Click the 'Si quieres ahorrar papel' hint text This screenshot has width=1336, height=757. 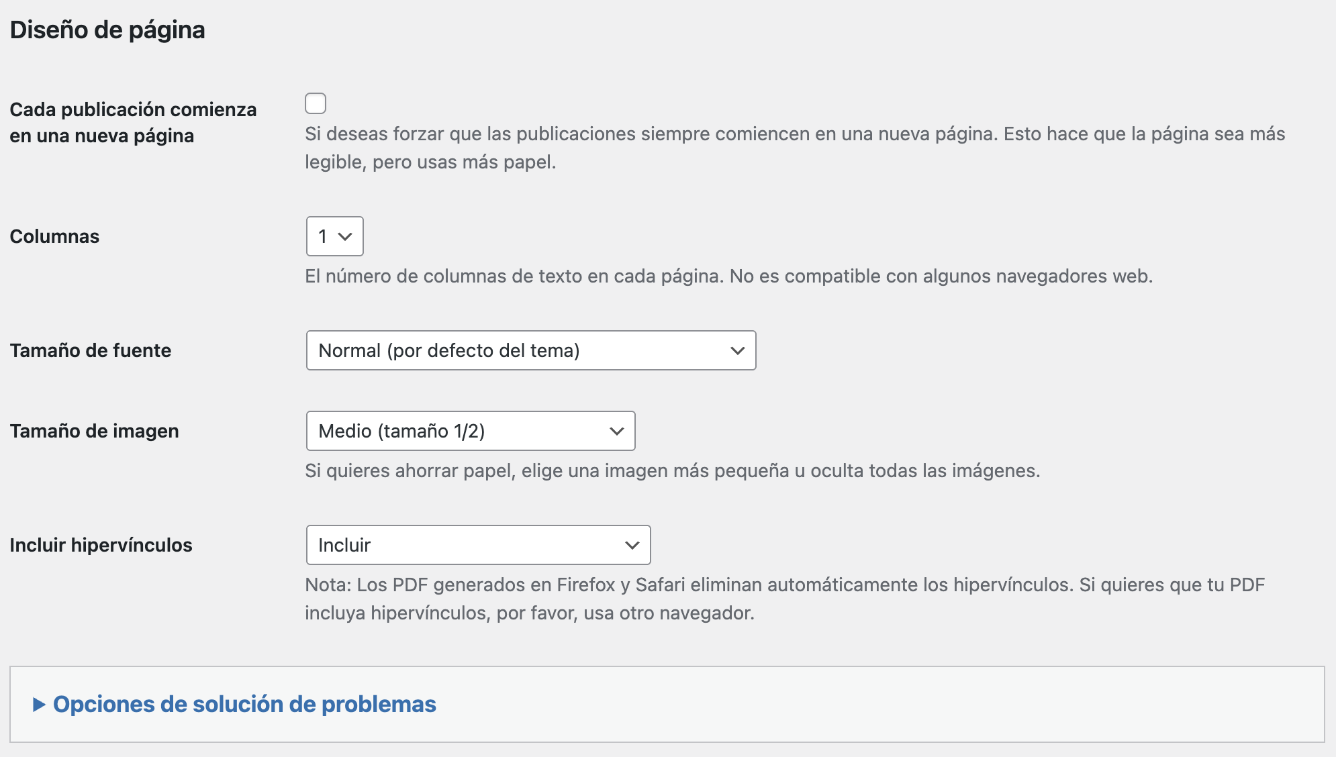coord(672,470)
